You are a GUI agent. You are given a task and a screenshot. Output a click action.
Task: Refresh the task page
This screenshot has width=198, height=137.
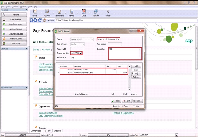point(40,20)
